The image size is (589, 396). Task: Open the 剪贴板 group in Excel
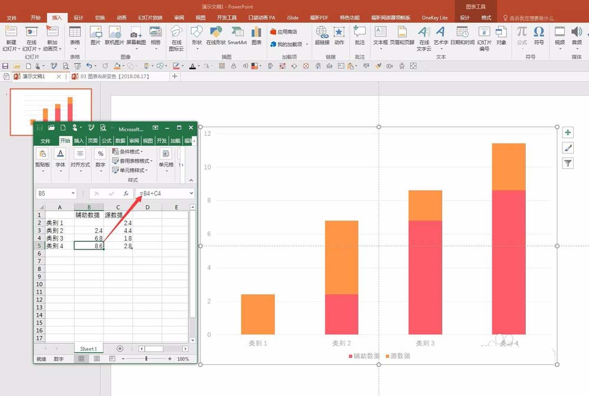[42, 160]
